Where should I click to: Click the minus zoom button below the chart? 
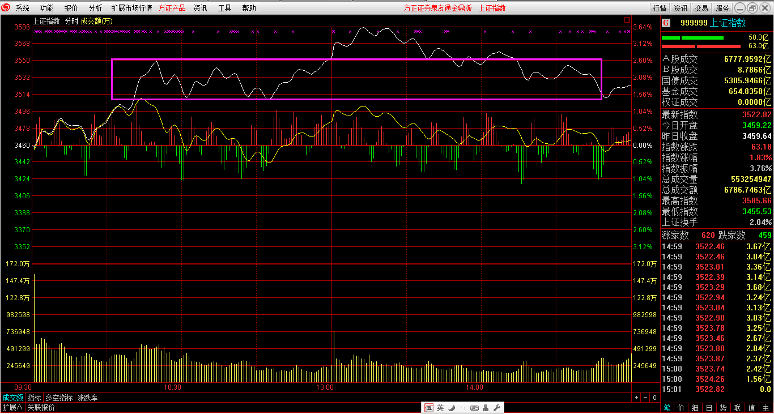point(645,398)
